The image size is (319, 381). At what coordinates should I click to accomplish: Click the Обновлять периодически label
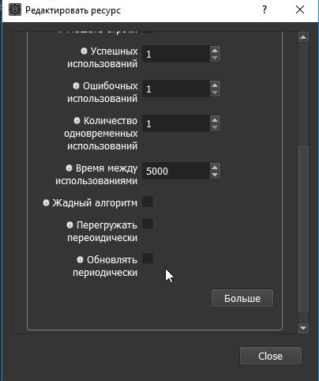pyautogui.click(x=105, y=266)
